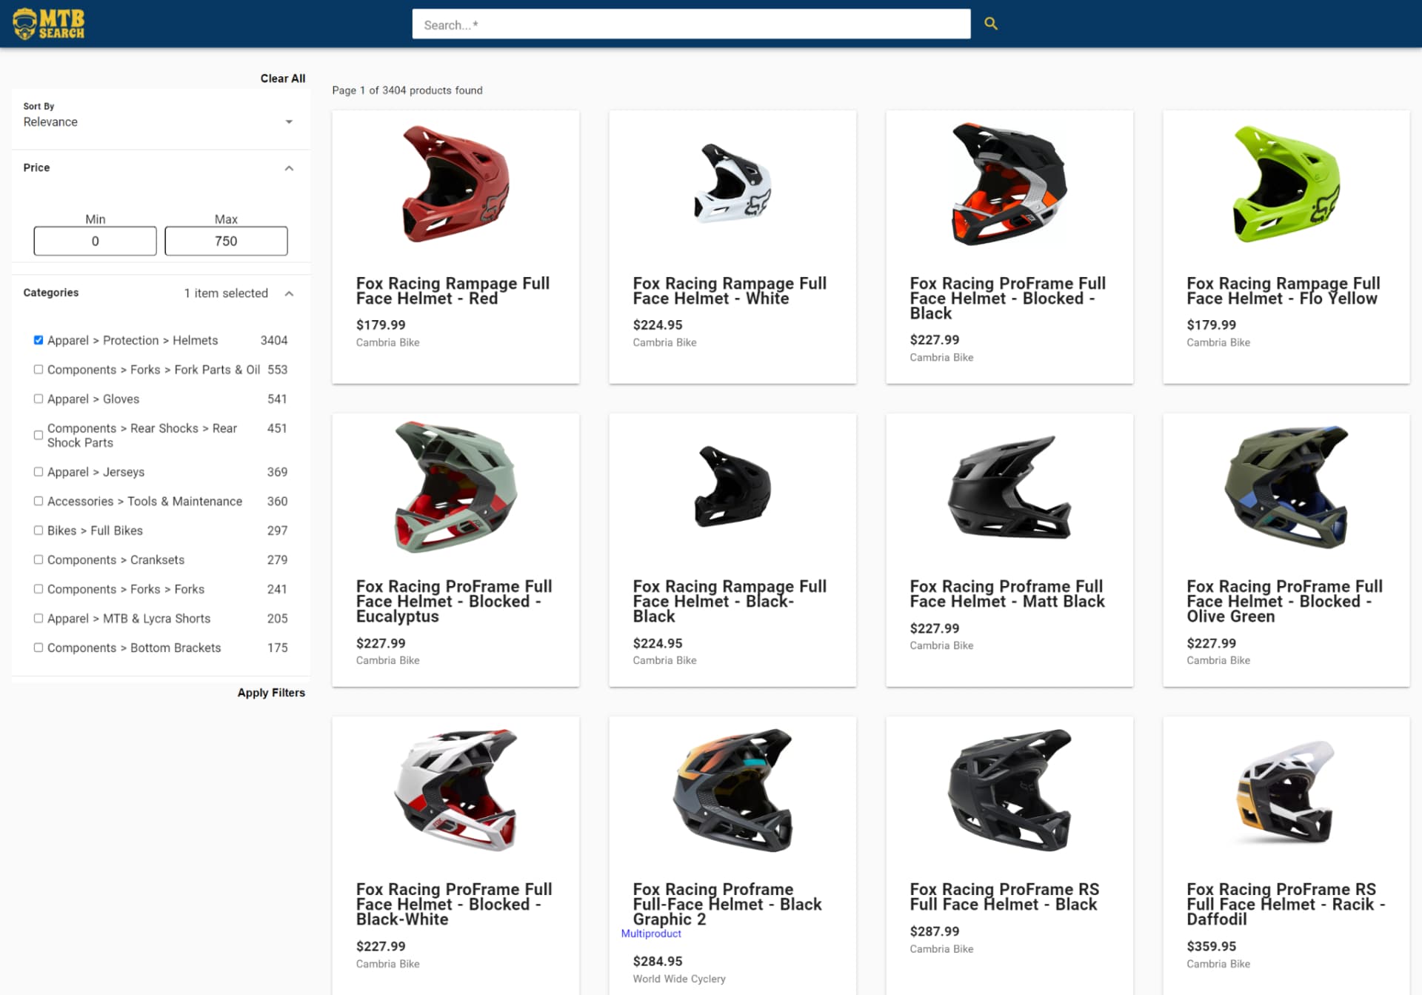Viewport: 1422px width, 995px height.
Task: Open the Eucalyptus ProFrame helmet image
Action: (x=455, y=487)
